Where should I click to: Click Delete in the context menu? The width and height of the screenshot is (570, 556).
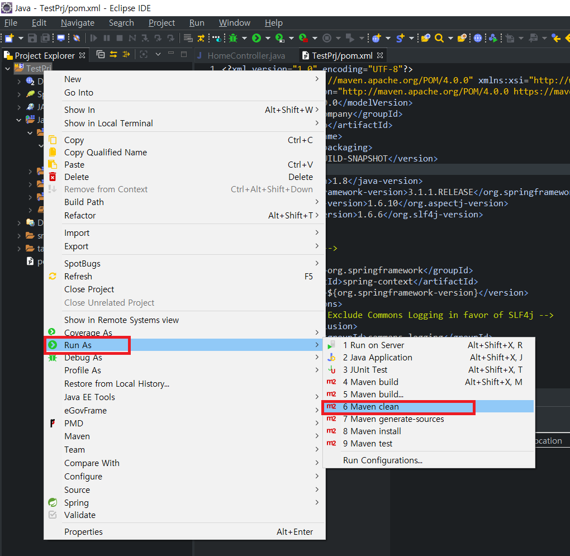click(x=184, y=177)
